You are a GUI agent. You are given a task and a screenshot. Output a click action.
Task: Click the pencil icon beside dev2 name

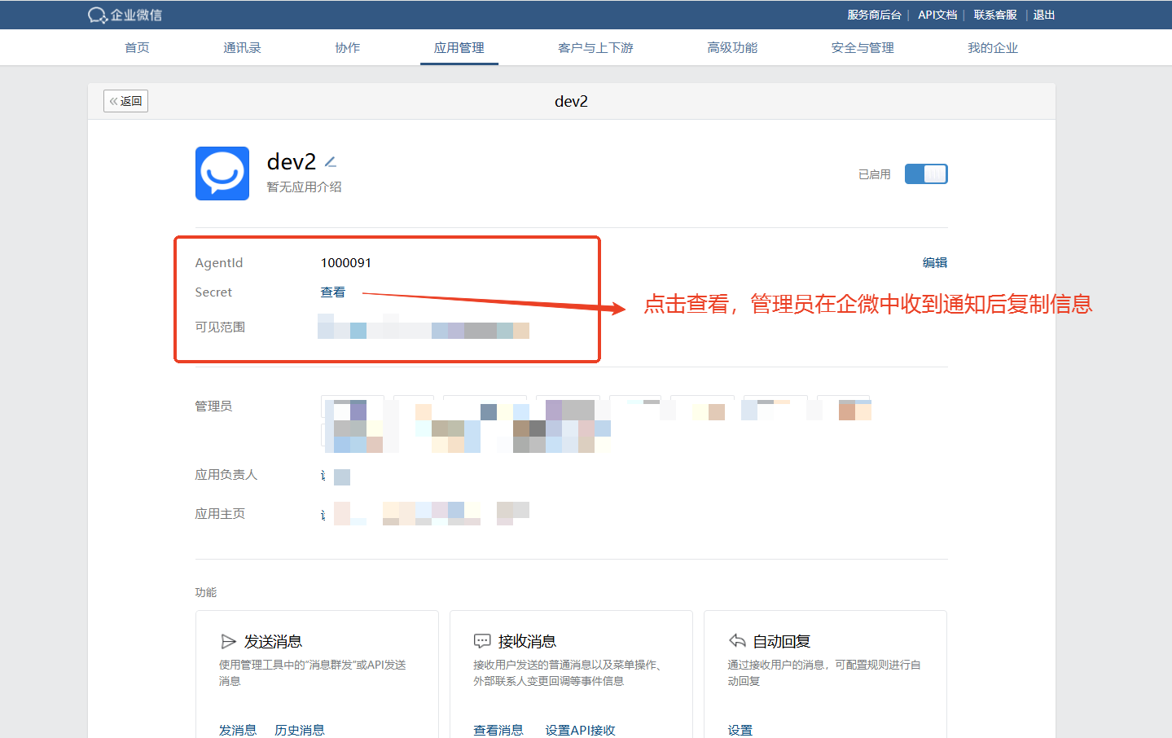[331, 162]
